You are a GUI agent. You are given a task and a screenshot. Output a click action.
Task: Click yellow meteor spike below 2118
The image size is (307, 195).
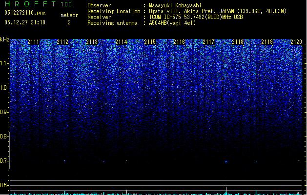click(226, 191)
